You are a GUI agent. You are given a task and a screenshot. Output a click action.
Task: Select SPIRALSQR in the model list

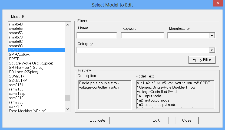(19, 54)
